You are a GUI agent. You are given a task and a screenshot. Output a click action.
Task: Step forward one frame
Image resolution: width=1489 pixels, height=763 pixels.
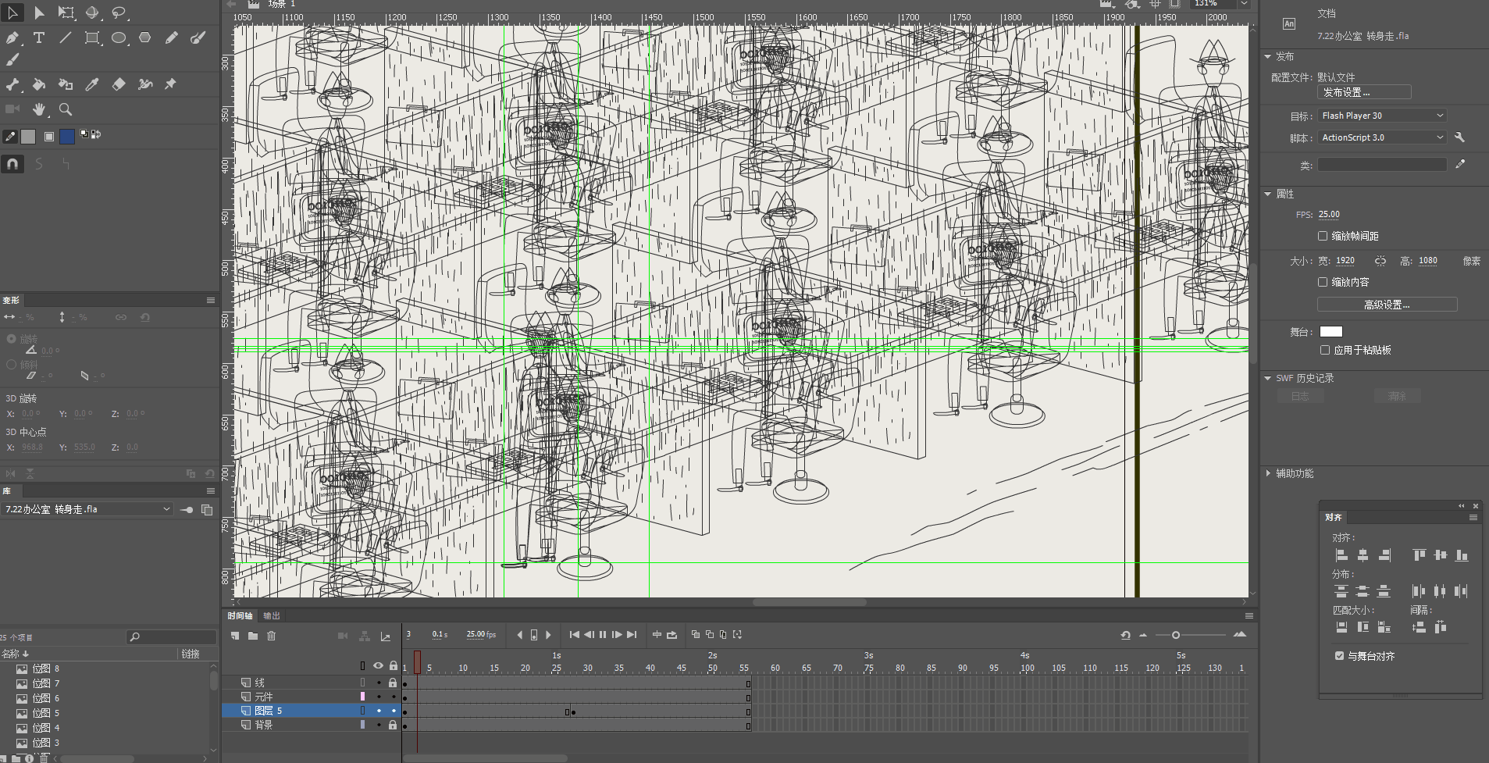(617, 635)
